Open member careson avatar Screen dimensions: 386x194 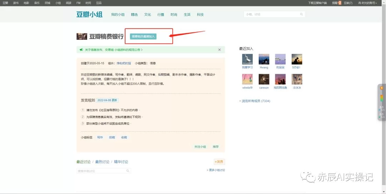264,79
